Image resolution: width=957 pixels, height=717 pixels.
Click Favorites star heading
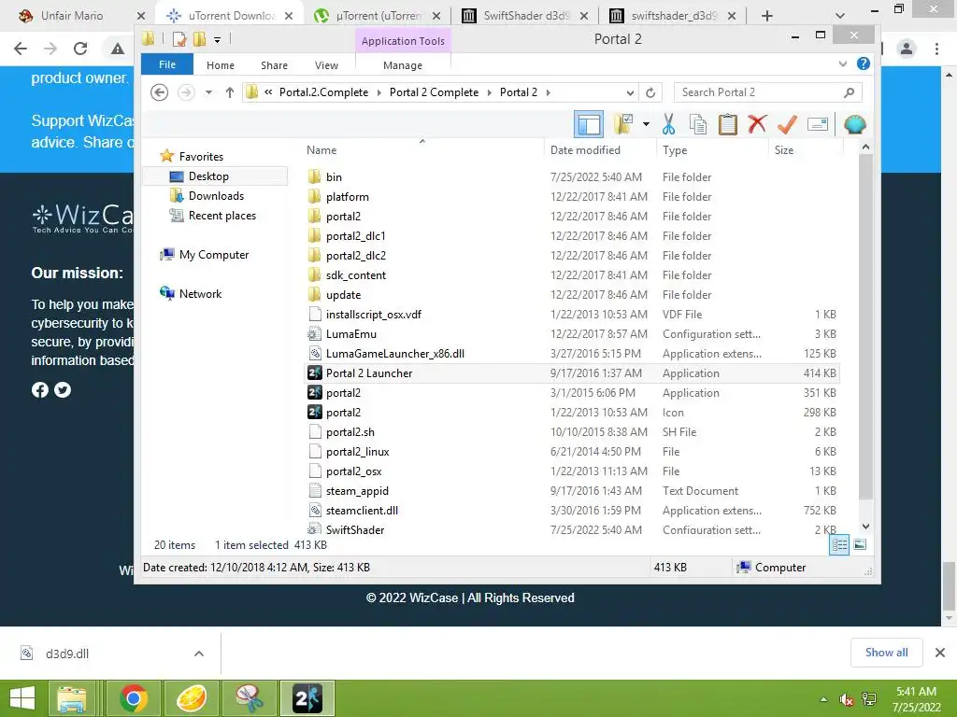[x=201, y=157]
